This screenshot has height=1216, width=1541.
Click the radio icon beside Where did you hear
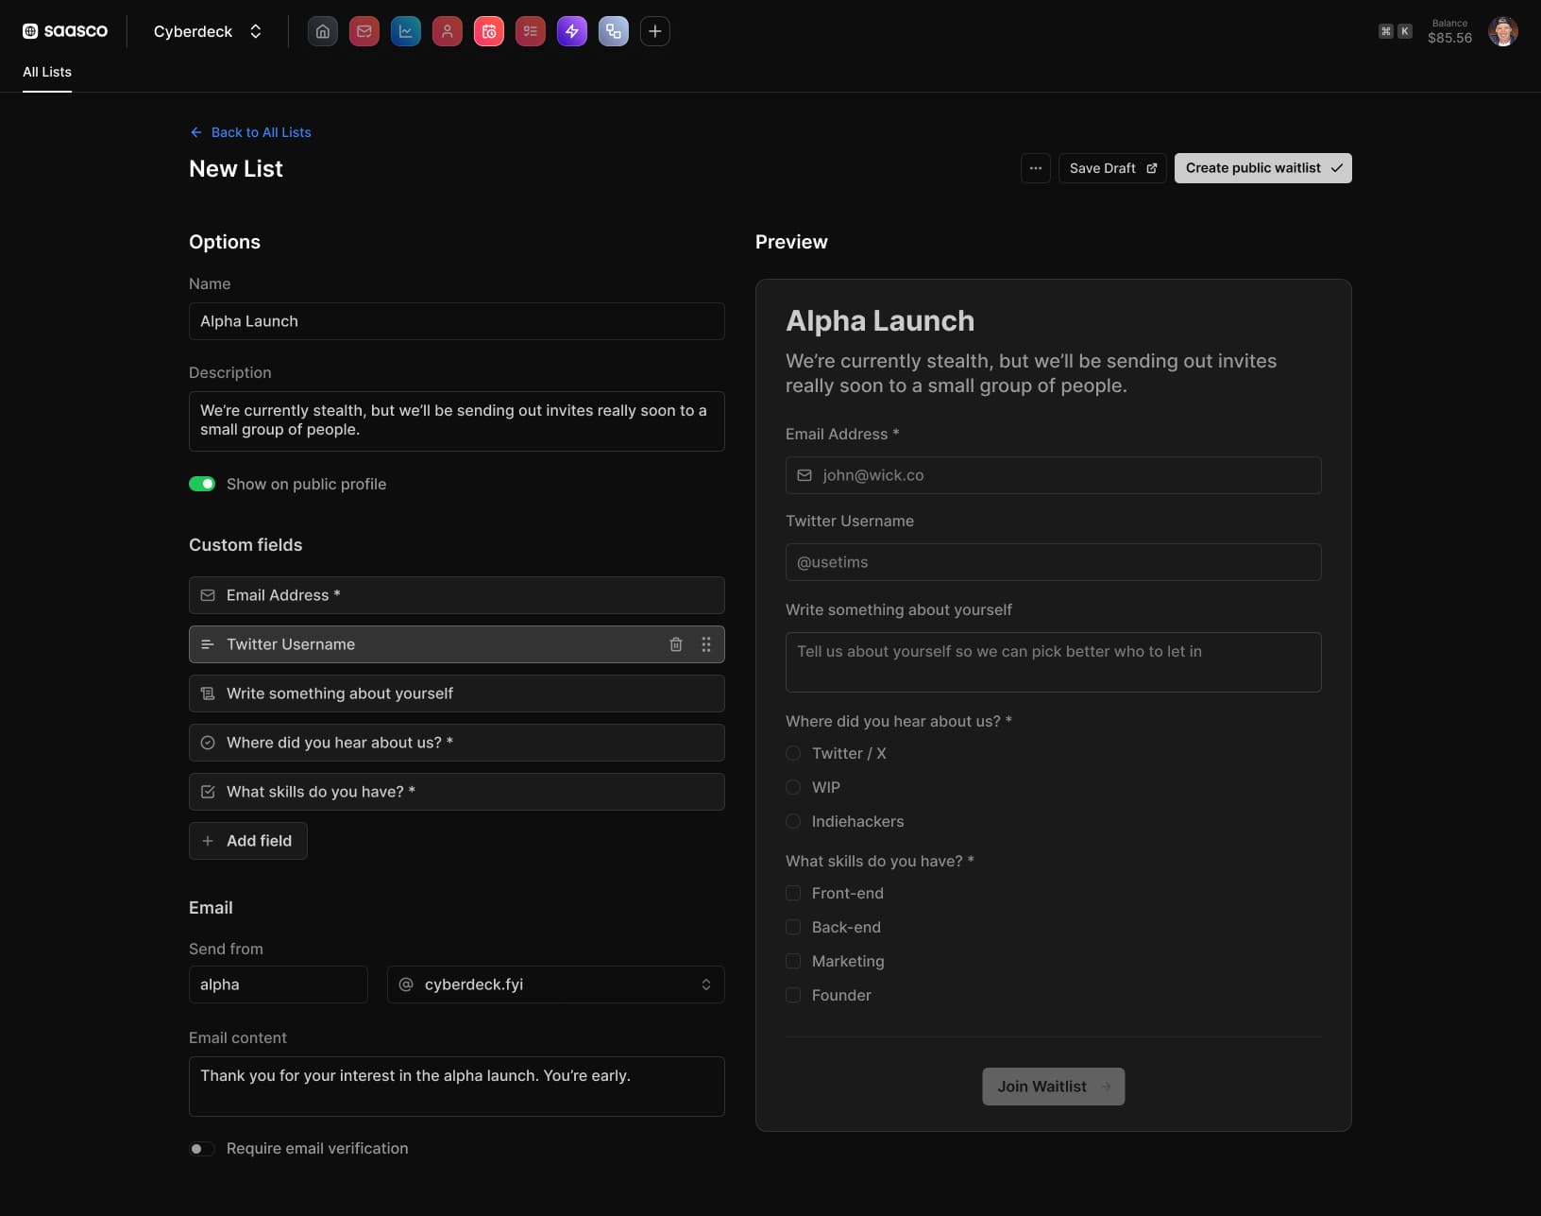coord(208,743)
